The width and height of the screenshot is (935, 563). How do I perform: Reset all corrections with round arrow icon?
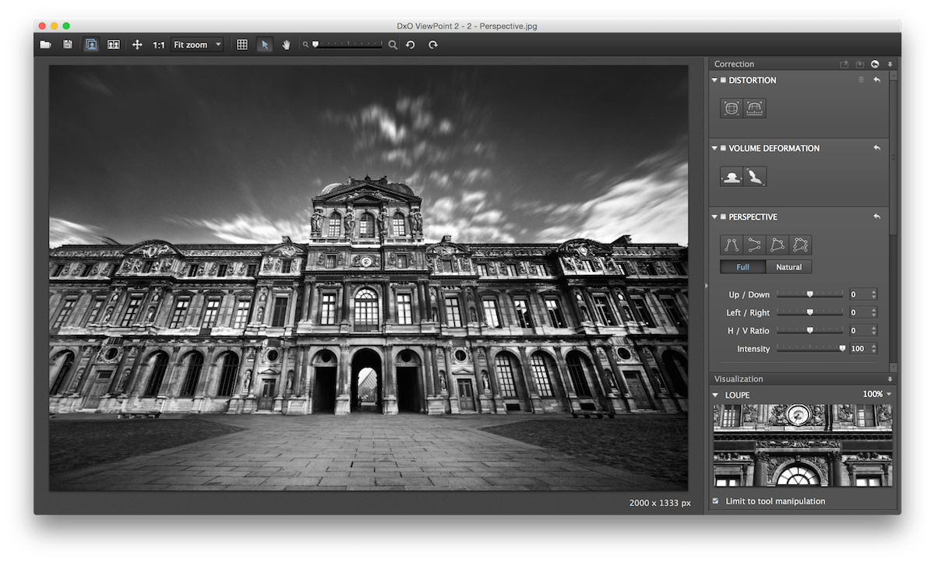[875, 65]
